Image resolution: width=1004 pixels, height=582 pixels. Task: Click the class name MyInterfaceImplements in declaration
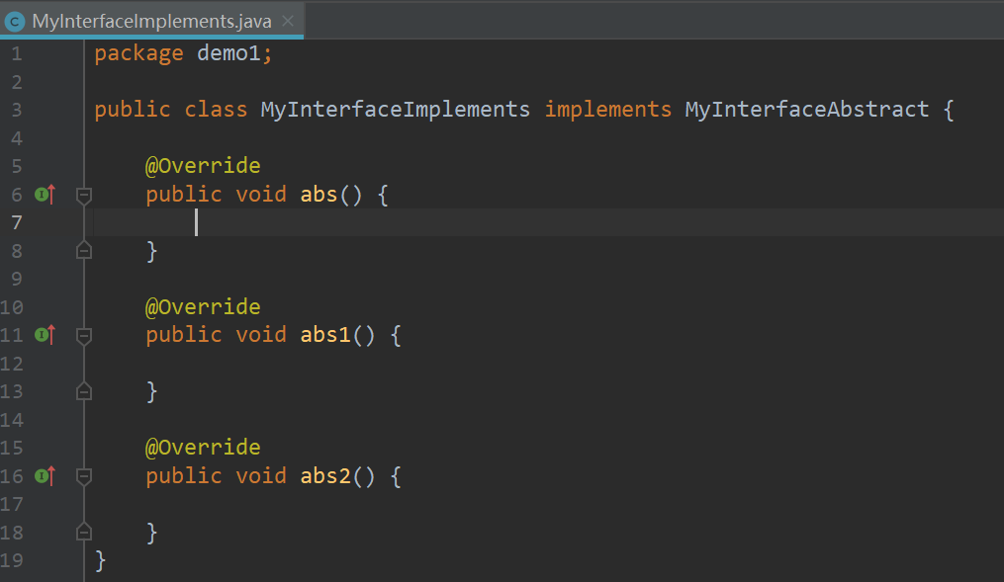coord(395,110)
